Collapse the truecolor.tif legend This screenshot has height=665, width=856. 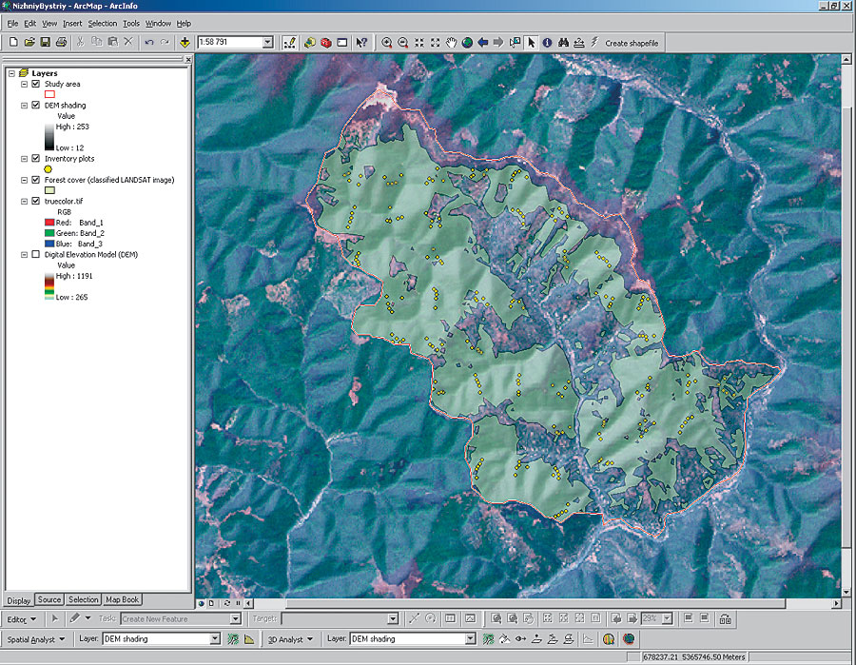(24, 201)
